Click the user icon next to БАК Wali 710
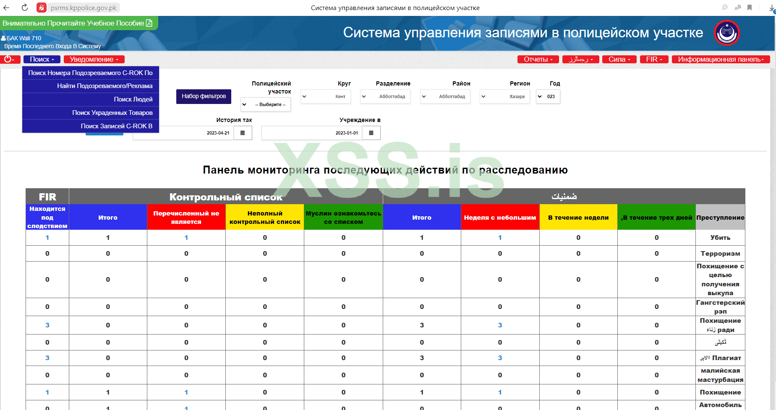The height and width of the screenshot is (410, 776). pyautogui.click(x=3, y=38)
